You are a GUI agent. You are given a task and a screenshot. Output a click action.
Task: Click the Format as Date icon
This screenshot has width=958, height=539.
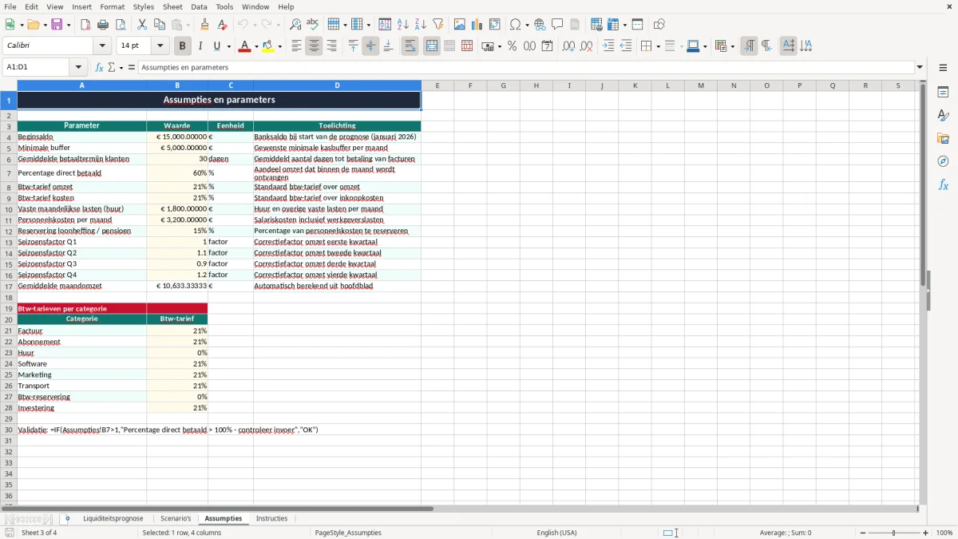click(548, 46)
